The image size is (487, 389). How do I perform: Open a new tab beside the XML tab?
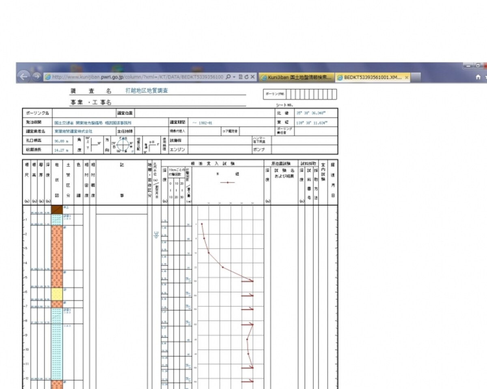416,77
